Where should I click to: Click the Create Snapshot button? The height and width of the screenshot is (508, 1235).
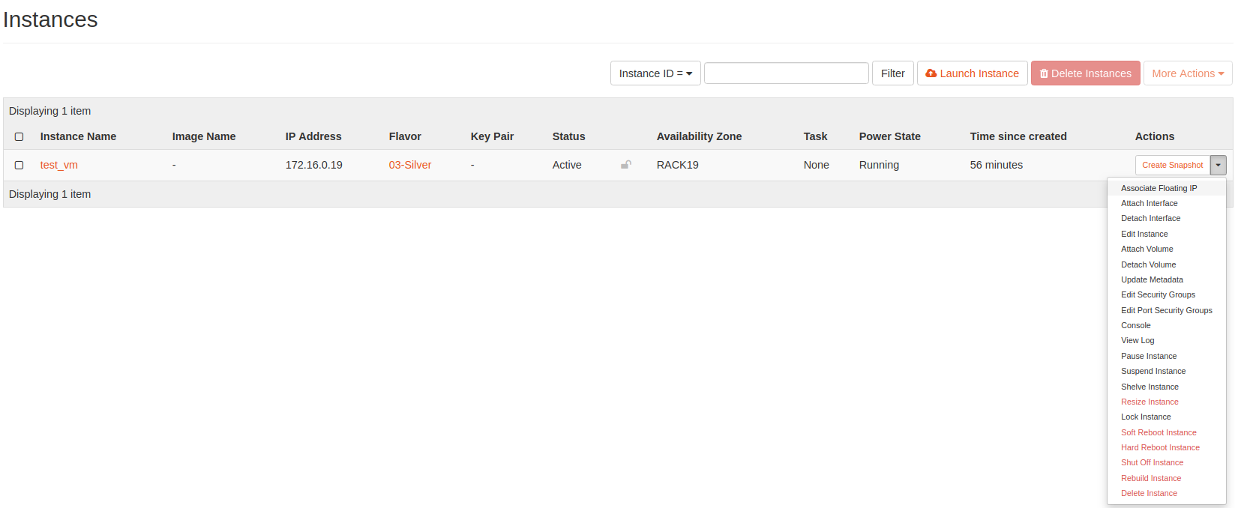[1172, 165]
